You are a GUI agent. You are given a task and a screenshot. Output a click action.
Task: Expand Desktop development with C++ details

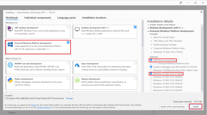148,28
